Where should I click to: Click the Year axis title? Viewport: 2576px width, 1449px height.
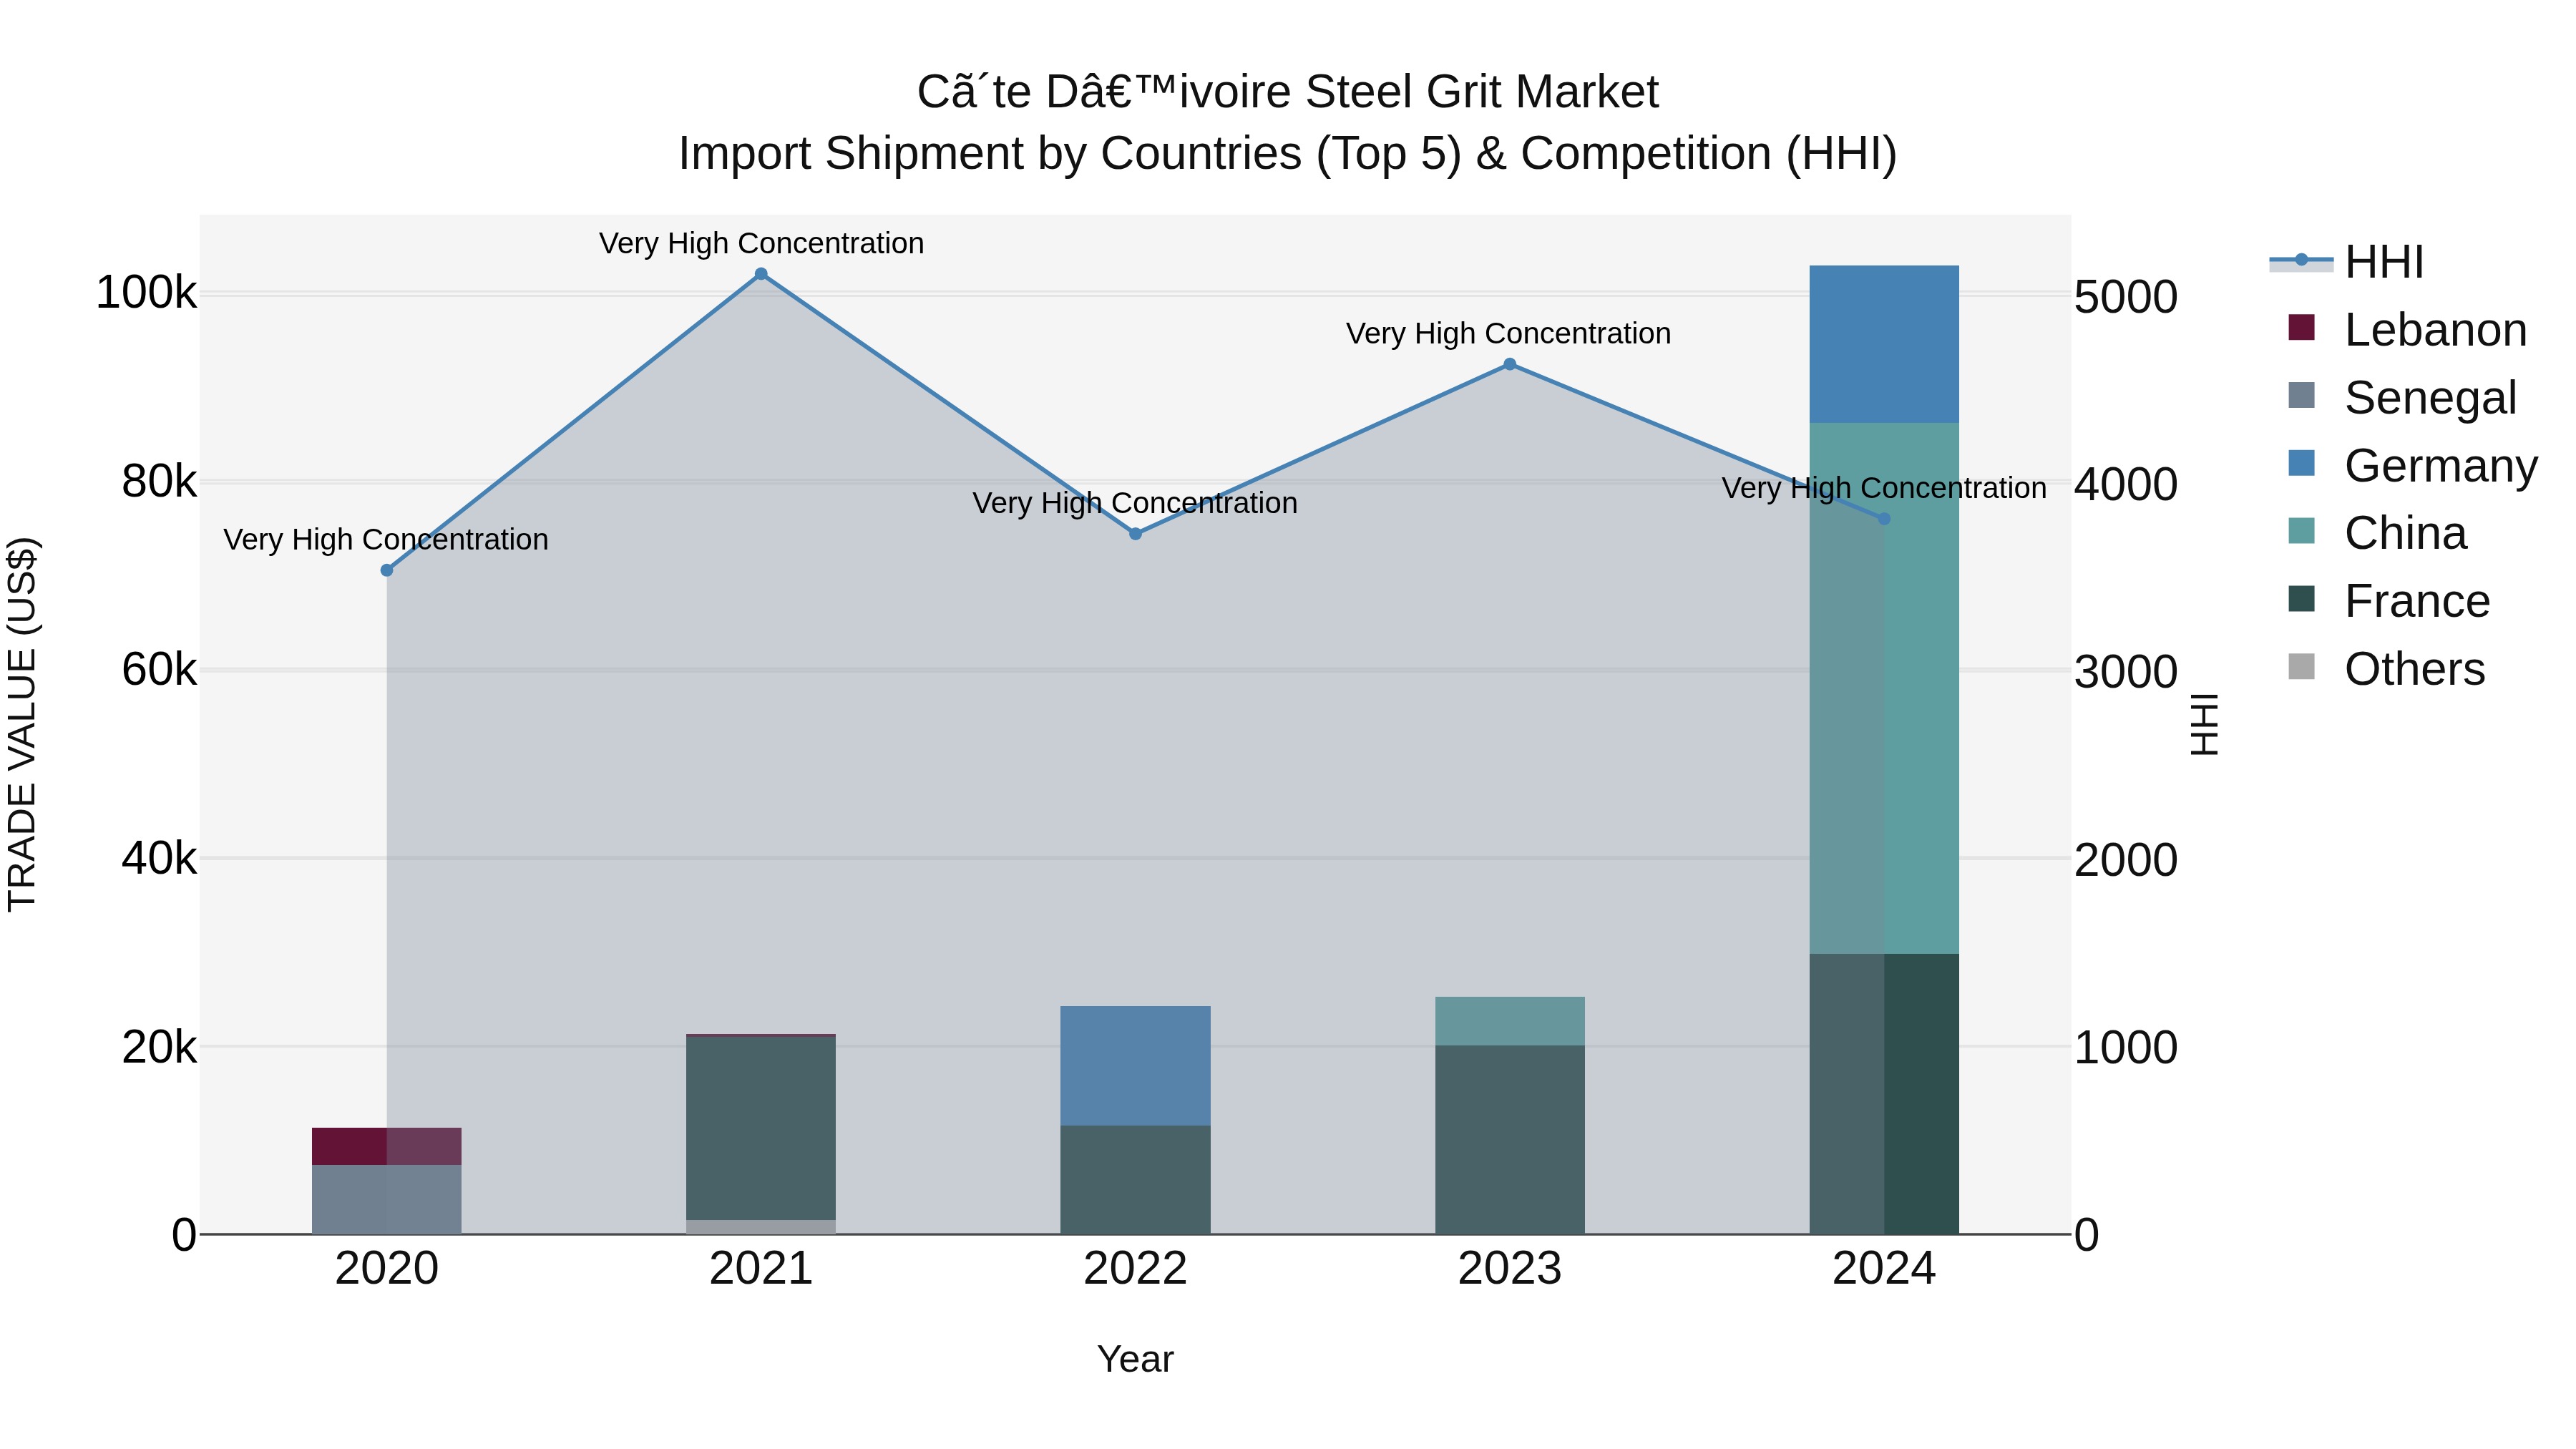[x=1135, y=1359]
